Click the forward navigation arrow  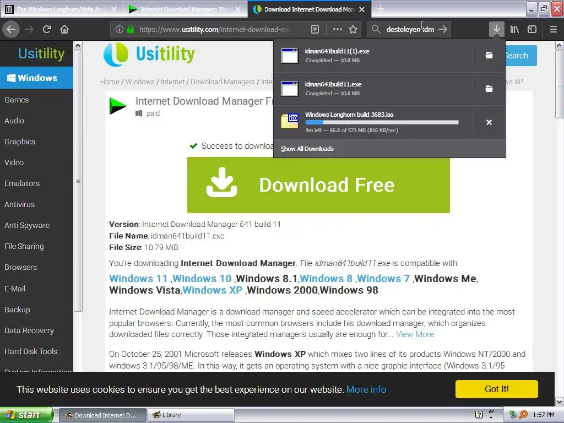[x=30, y=29]
